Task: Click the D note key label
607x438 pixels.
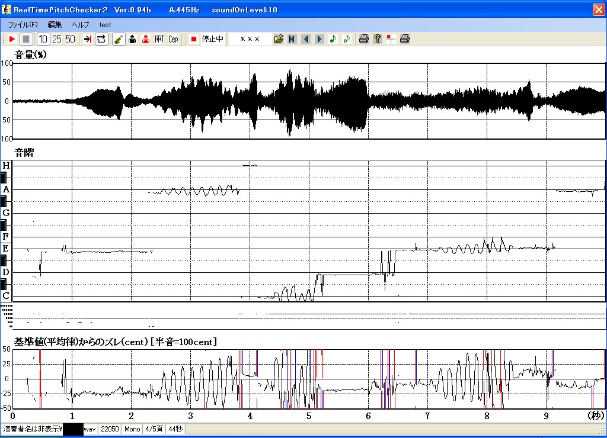Action: click(6, 272)
